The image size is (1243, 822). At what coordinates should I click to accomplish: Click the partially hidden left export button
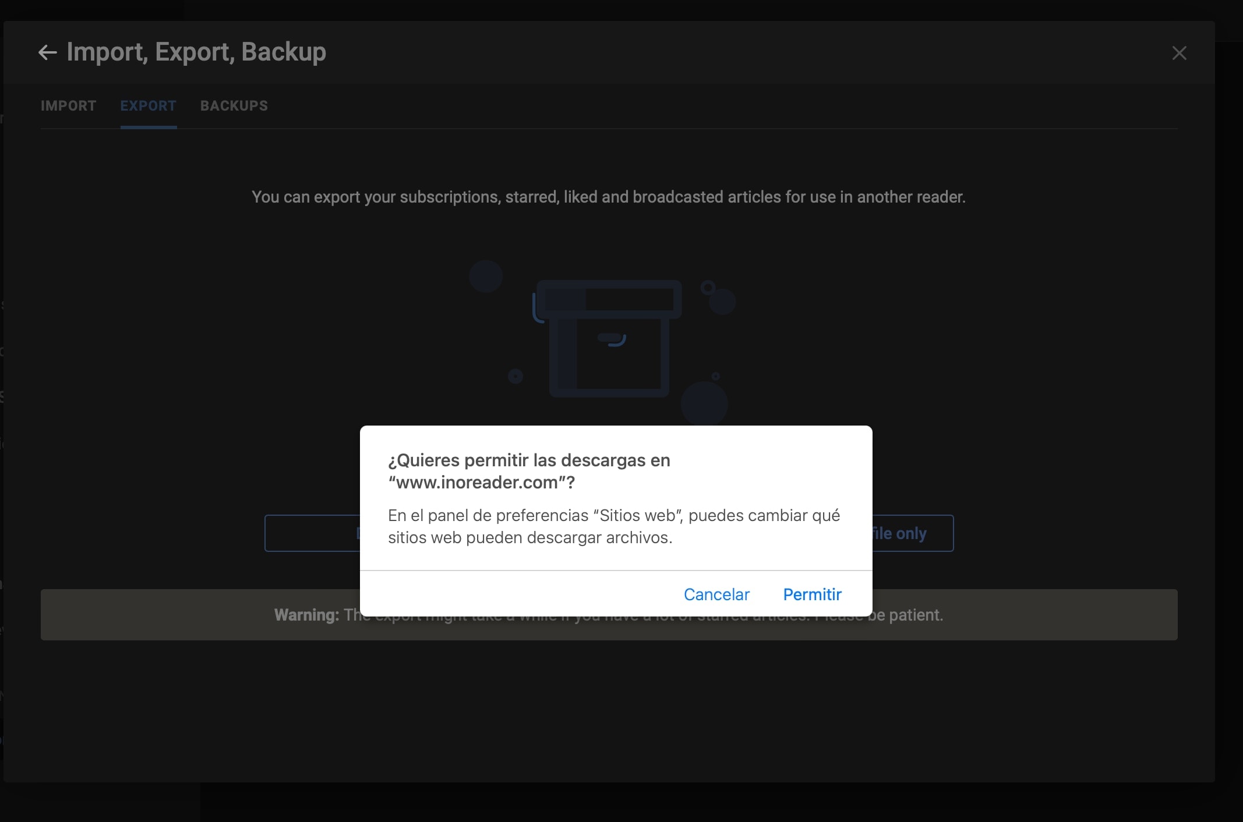tap(312, 533)
